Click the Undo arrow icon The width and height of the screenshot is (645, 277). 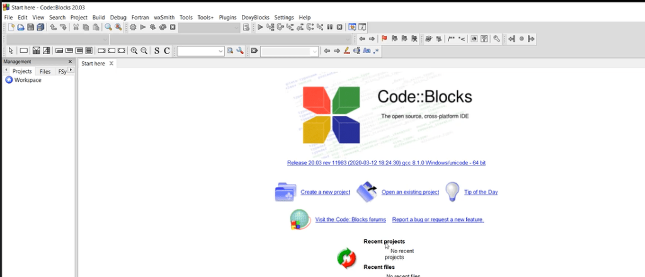[x=53, y=27]
